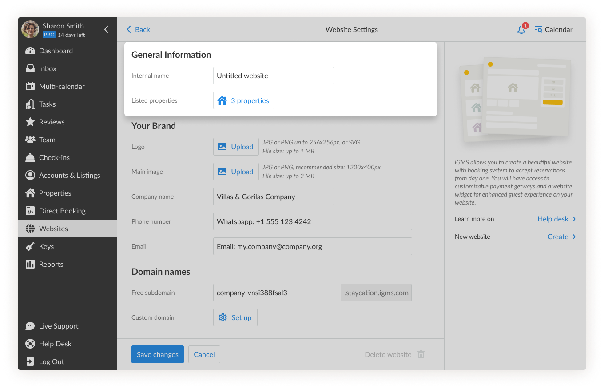Screen dimensions: 604x389
Task: Set up a custom domain
Action: (235, 318)
